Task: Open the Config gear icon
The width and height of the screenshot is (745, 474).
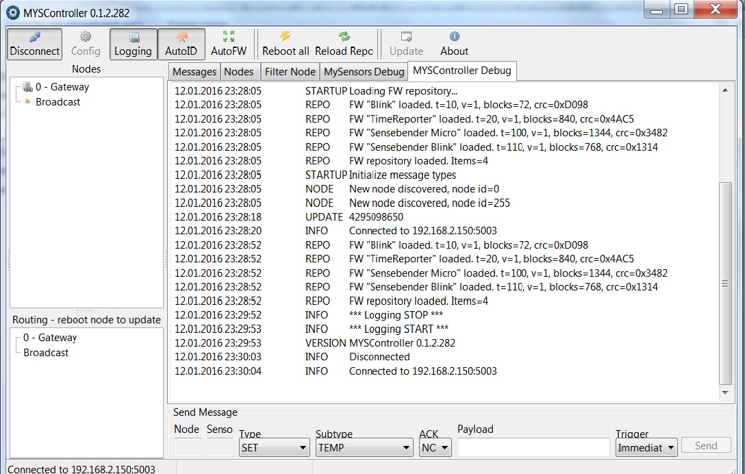Action: (86, 38)
